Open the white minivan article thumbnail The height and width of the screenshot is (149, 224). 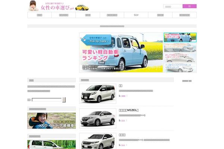98,93
